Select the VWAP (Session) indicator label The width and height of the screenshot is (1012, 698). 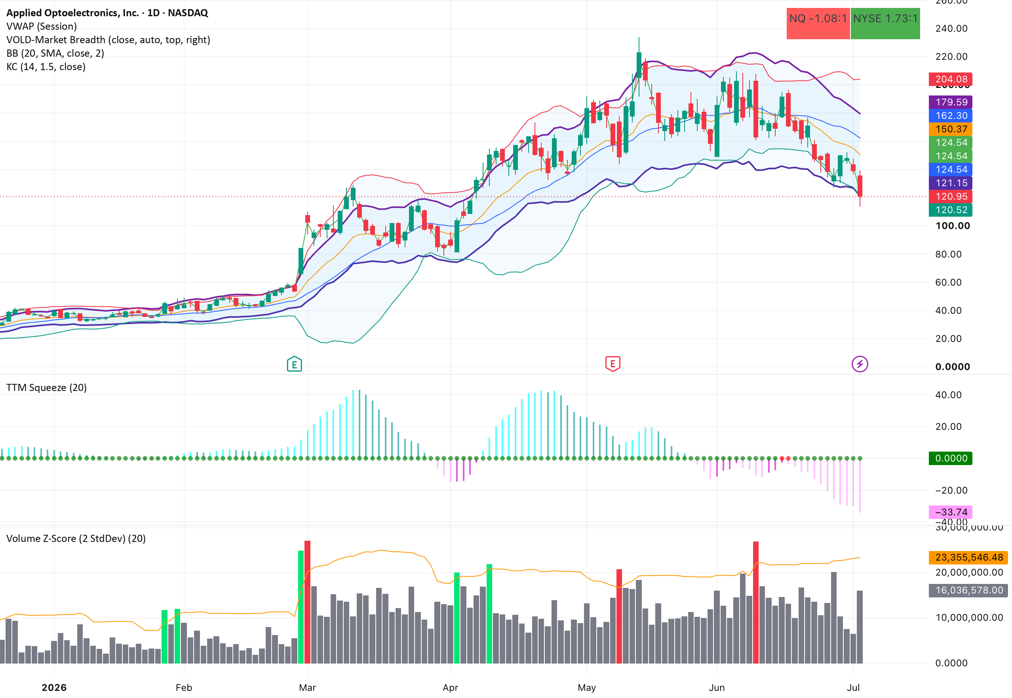pos(42,26)
